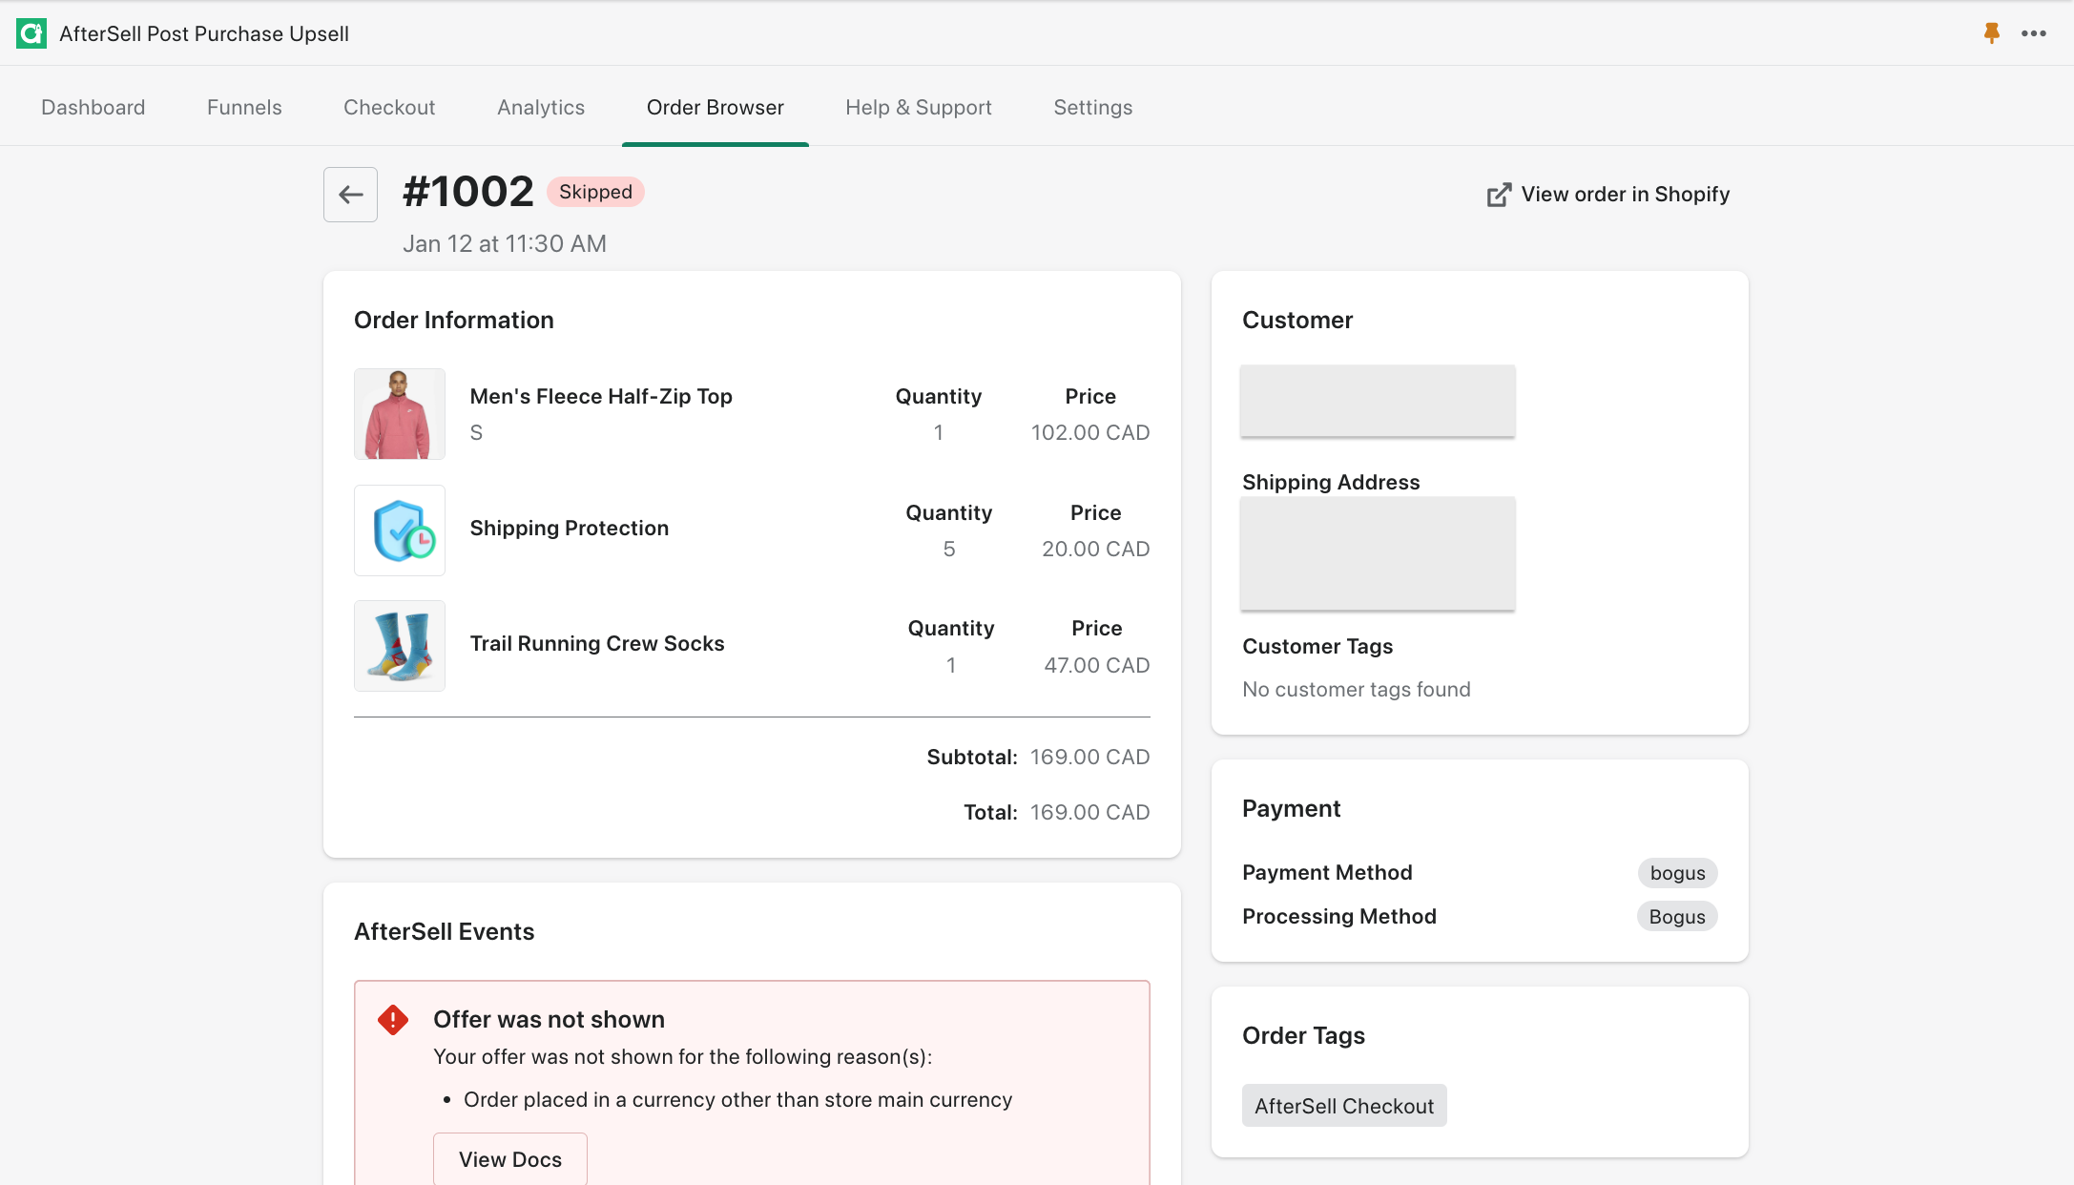Go to the Checkout tab

(389, 108)
